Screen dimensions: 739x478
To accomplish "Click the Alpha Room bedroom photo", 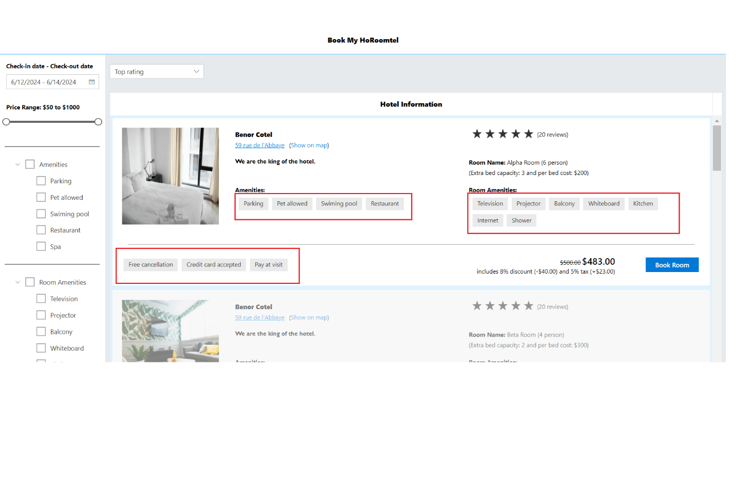I will click(x=170, y=176).
